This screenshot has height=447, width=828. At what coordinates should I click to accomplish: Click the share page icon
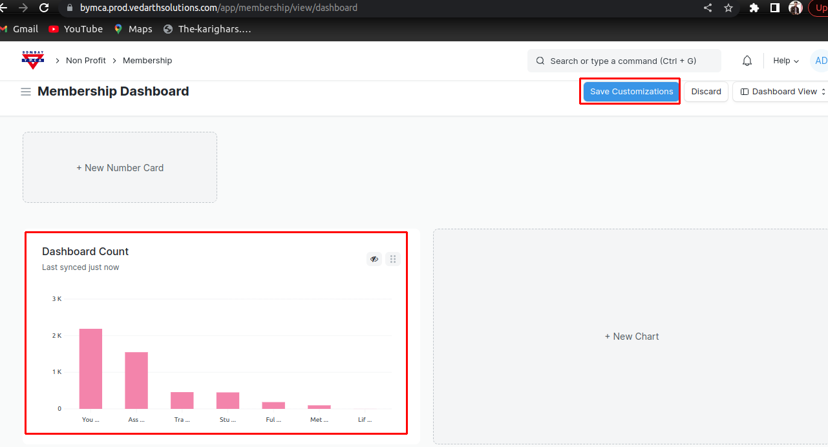tap(708, 8)
